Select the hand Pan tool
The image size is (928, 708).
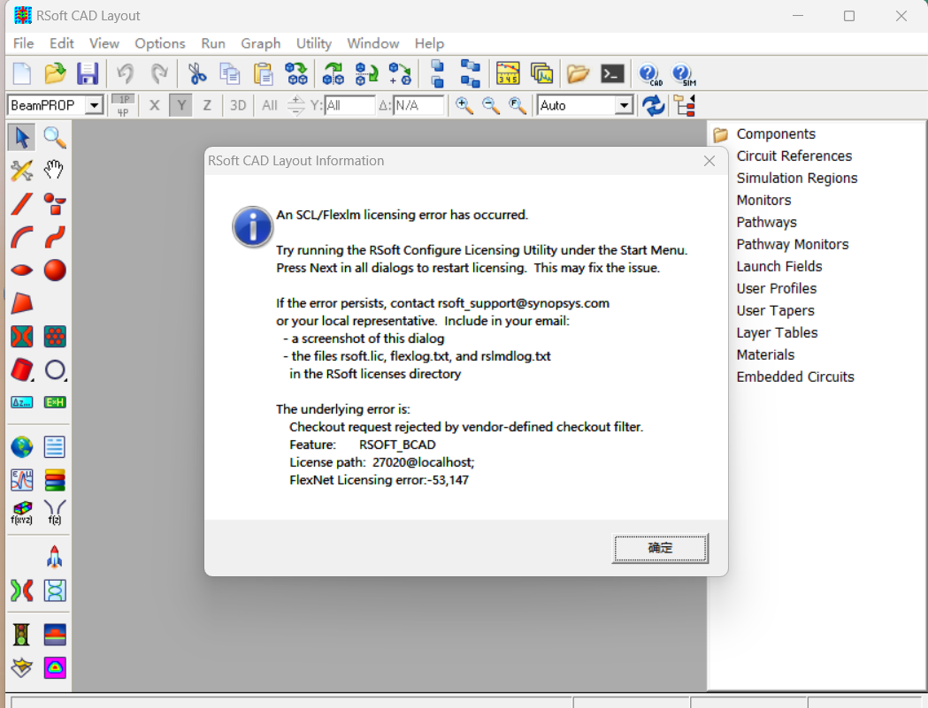click(54, 171)
